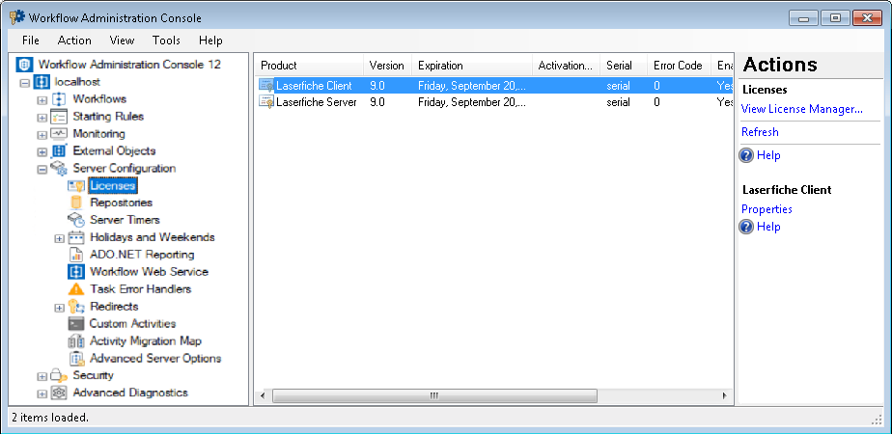Click the Workflow Web Service icon
This screenshot has width=892, height=434.
pyautogui.click(x=76, y=272)
